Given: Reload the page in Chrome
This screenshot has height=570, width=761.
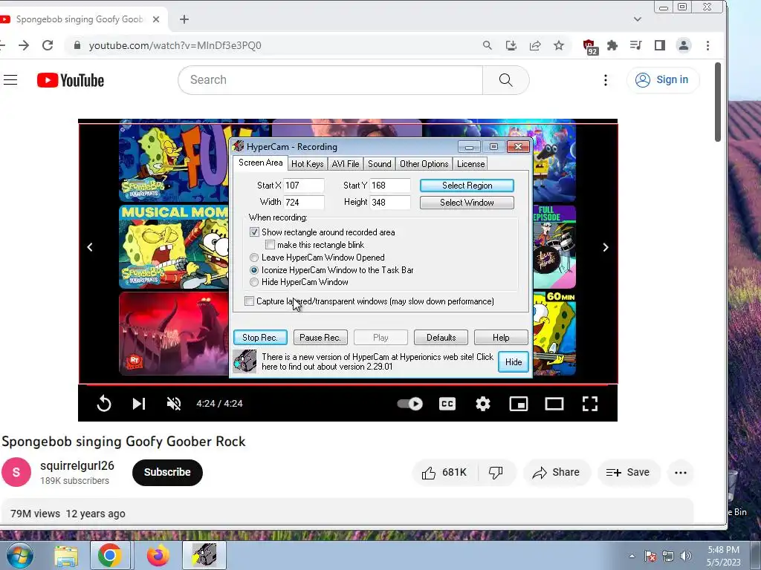Looking at the screenshot, I should point(48,45).
